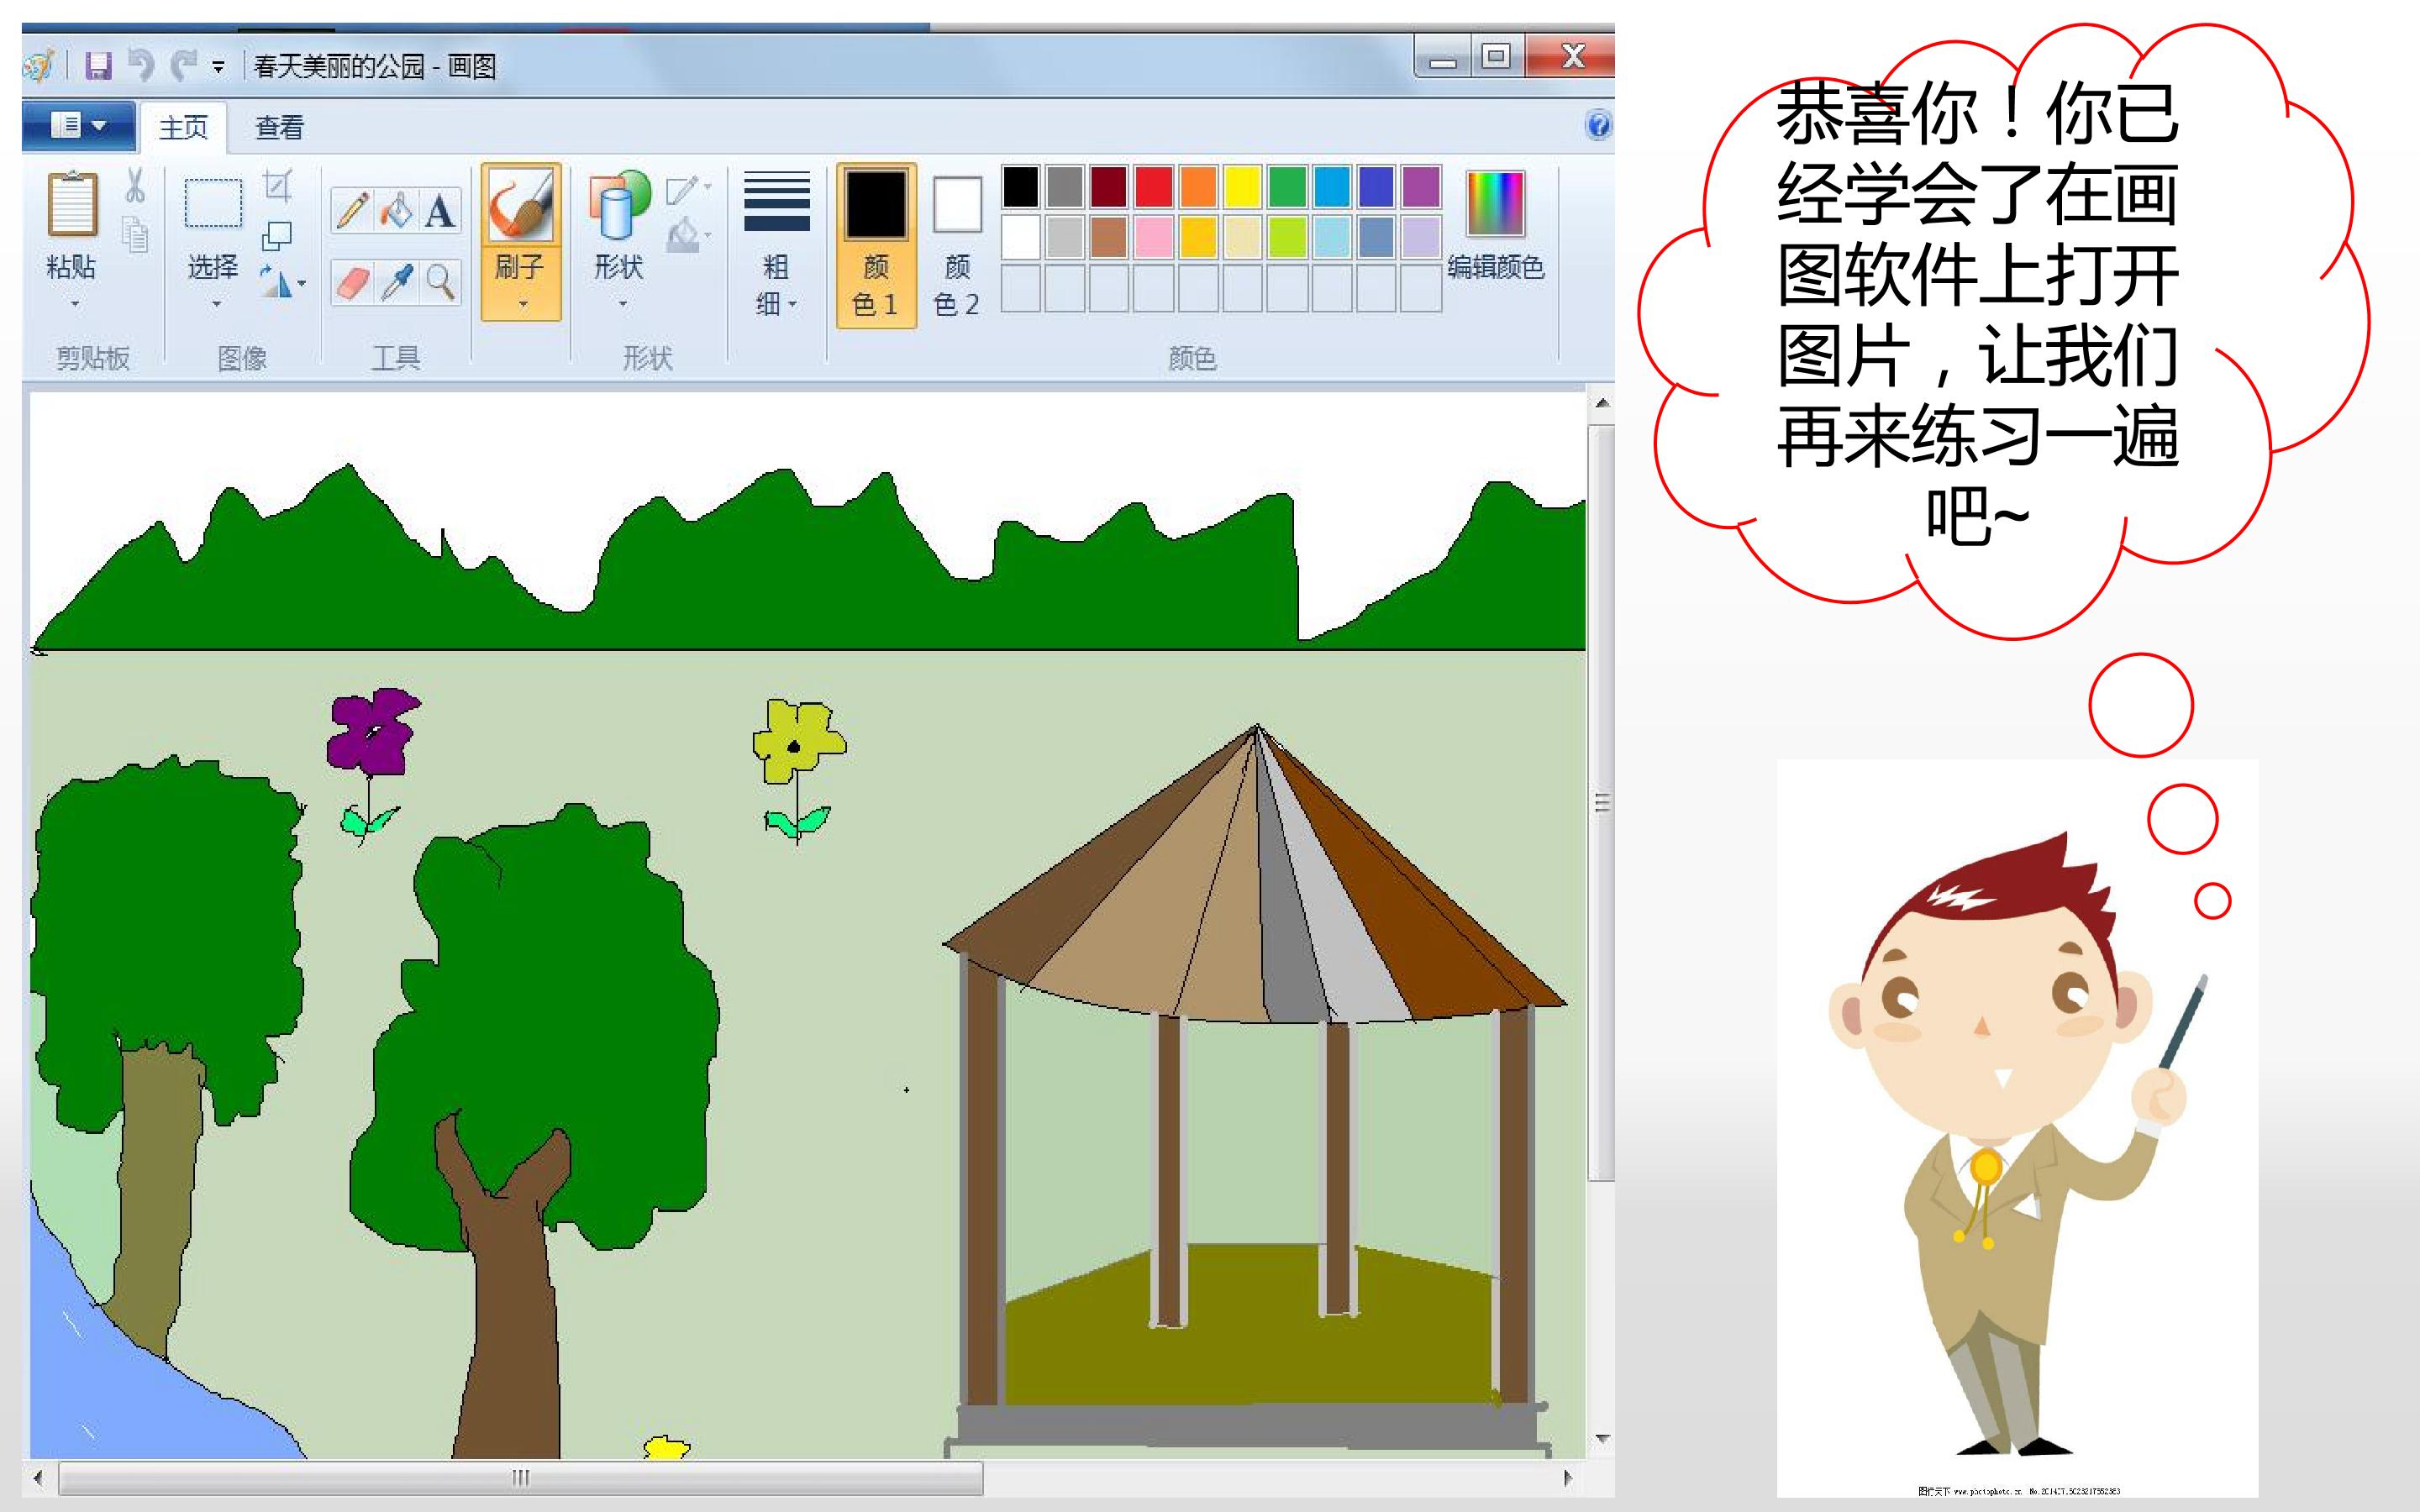Select the Text tool letter A
Viewport: 2420px width, 1512px height.
click(439, 211)
